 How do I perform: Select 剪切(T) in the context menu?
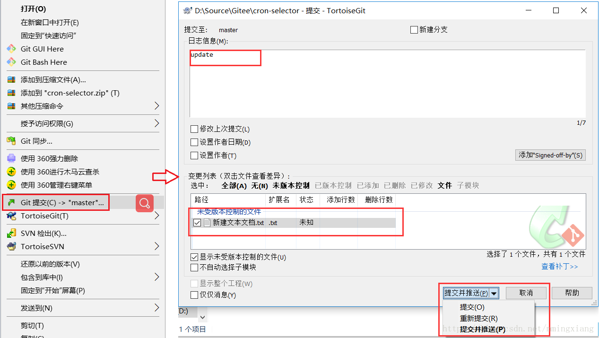pyautogui.click(x=32, y=325)
